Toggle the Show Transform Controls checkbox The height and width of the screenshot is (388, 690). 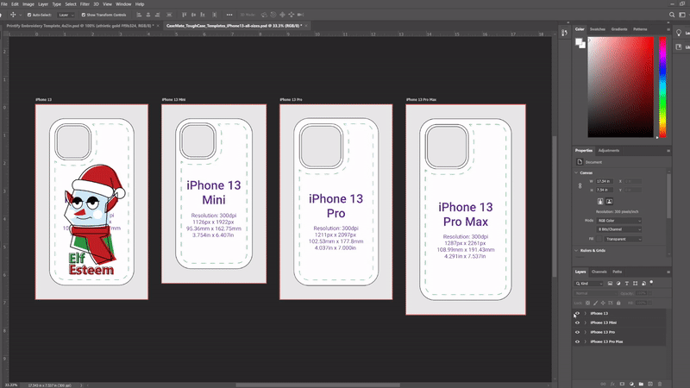[x=82, y=15]
